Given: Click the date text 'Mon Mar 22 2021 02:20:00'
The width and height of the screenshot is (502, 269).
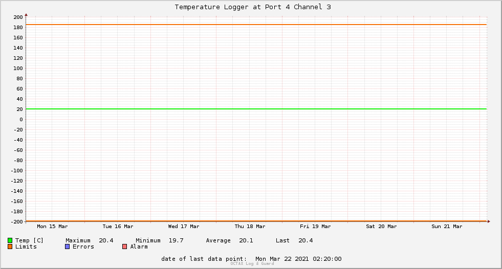Looking at the screenshot, I should [298, 259].
